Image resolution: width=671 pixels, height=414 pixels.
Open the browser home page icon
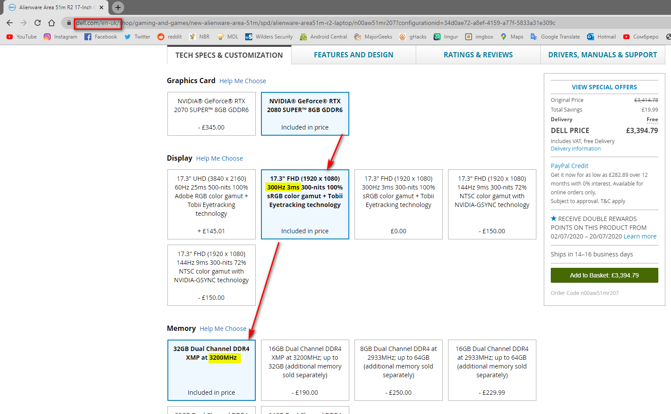[x=52, y=23]
